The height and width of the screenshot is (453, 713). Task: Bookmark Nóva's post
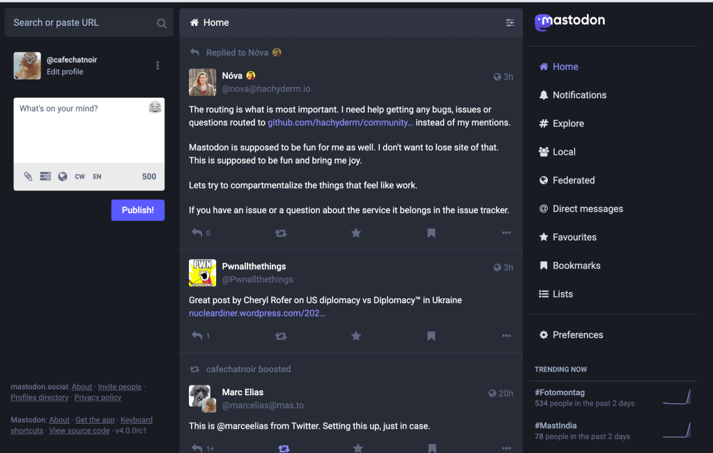(431, 233)
